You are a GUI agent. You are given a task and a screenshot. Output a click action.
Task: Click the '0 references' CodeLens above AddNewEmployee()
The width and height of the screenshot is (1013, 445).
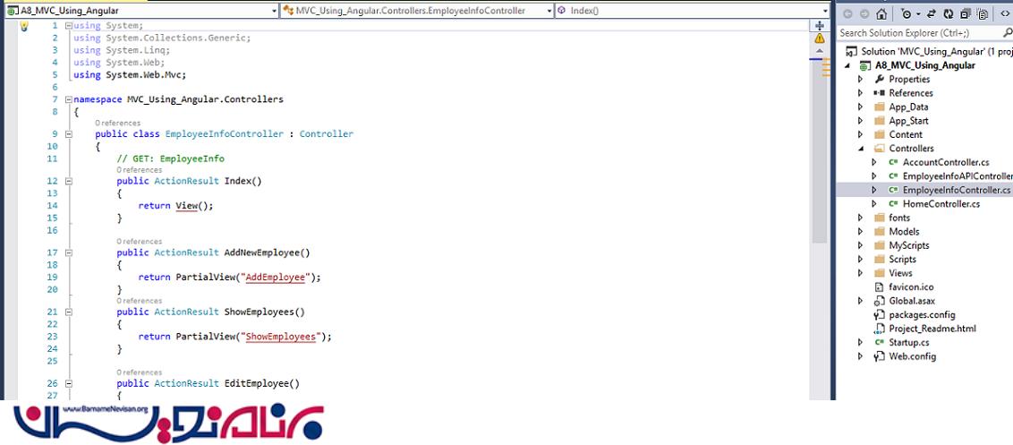click(139, 241)
